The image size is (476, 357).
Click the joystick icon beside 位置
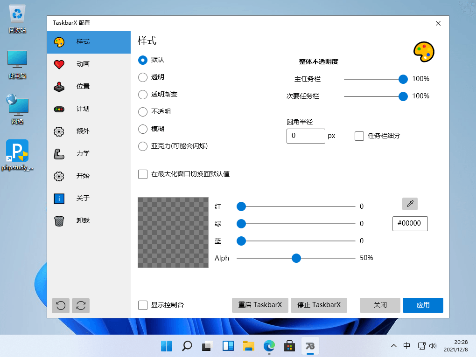(x=59, y=87)
